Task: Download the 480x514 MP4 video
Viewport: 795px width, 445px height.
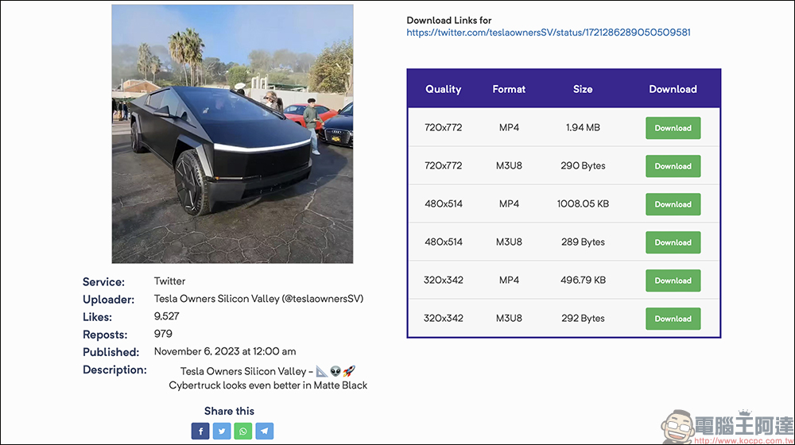Action: pos(673,204)
